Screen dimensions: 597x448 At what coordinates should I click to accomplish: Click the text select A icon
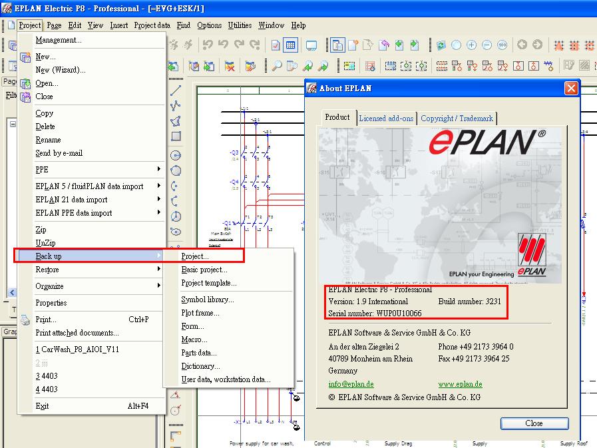(559, 45)
